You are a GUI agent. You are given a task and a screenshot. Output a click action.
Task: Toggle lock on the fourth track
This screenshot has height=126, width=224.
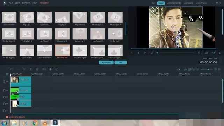click(x=4, y=104)
